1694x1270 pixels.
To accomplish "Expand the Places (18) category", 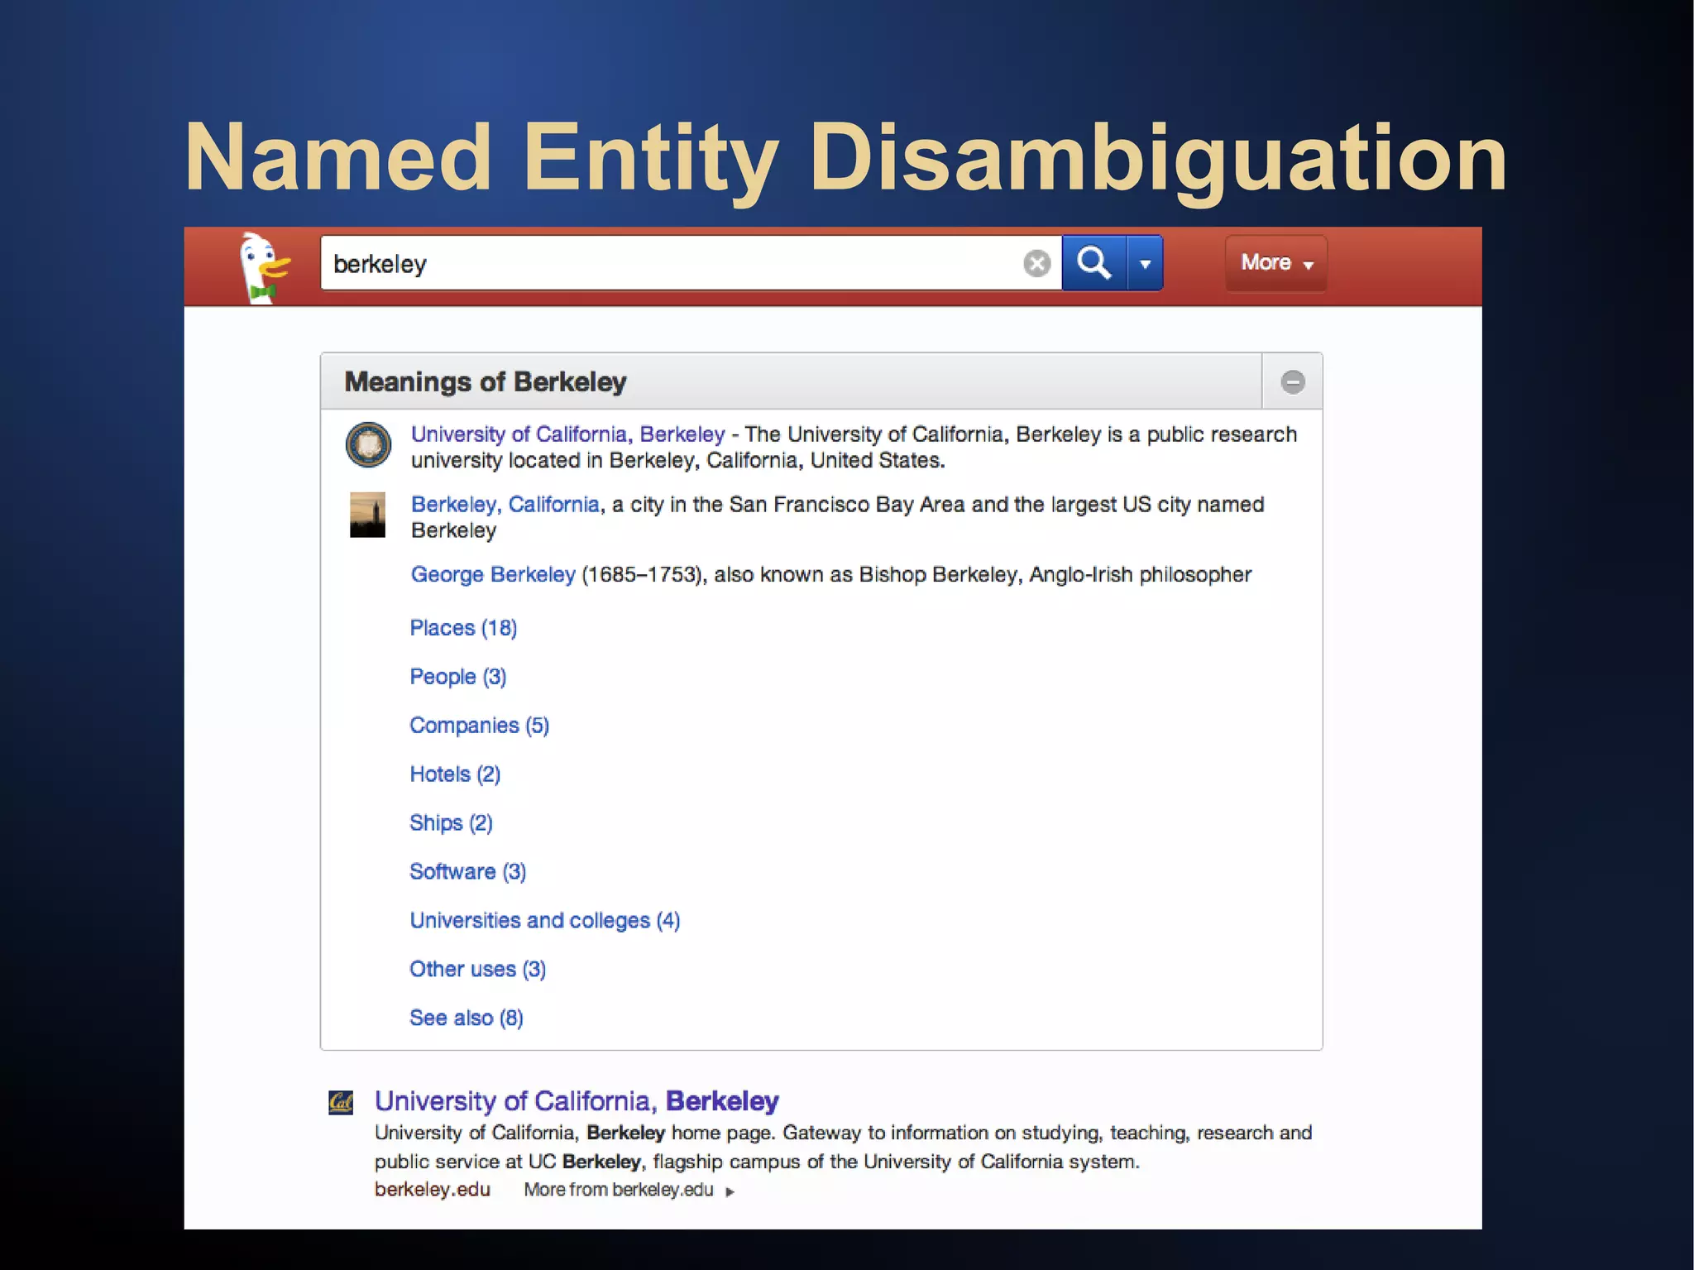I will click(x=463, y=628).
